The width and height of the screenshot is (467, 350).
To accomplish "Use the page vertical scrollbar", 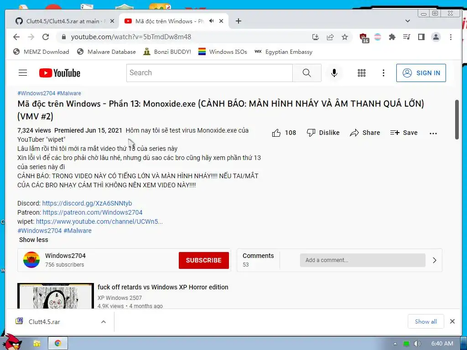I will pyautogui.click(x=457, y=120).
